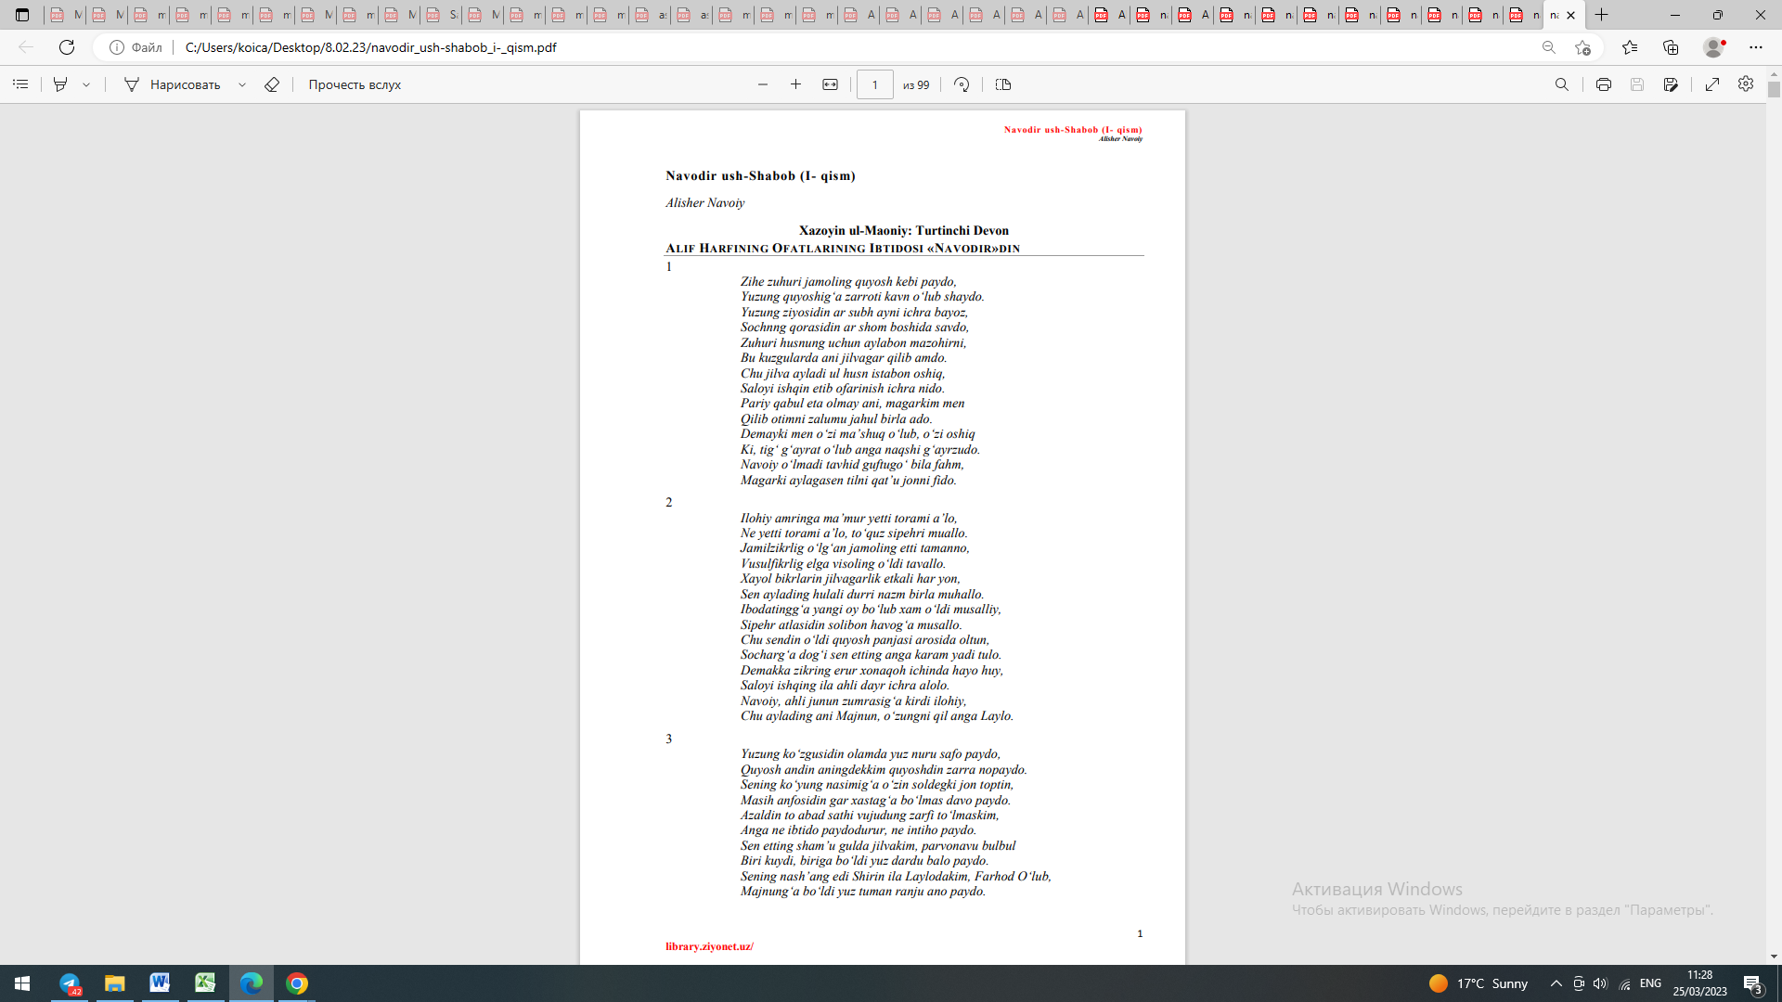Viewport: 1782px width, 1002px height.
Task: Expand the highlight color options arrow
Action: (86, 84)
